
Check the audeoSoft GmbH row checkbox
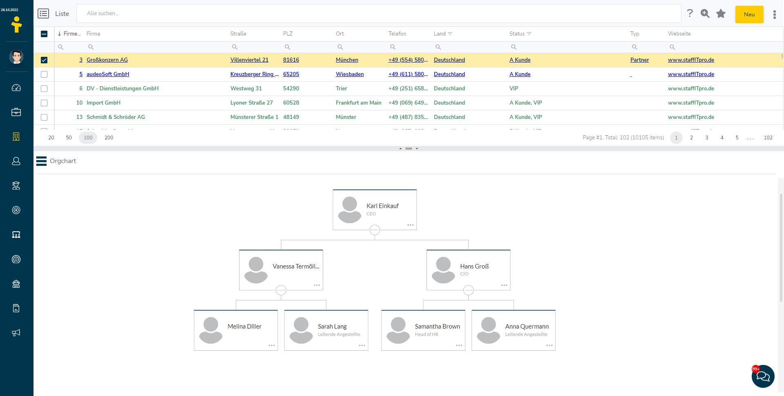pos(44,74)
